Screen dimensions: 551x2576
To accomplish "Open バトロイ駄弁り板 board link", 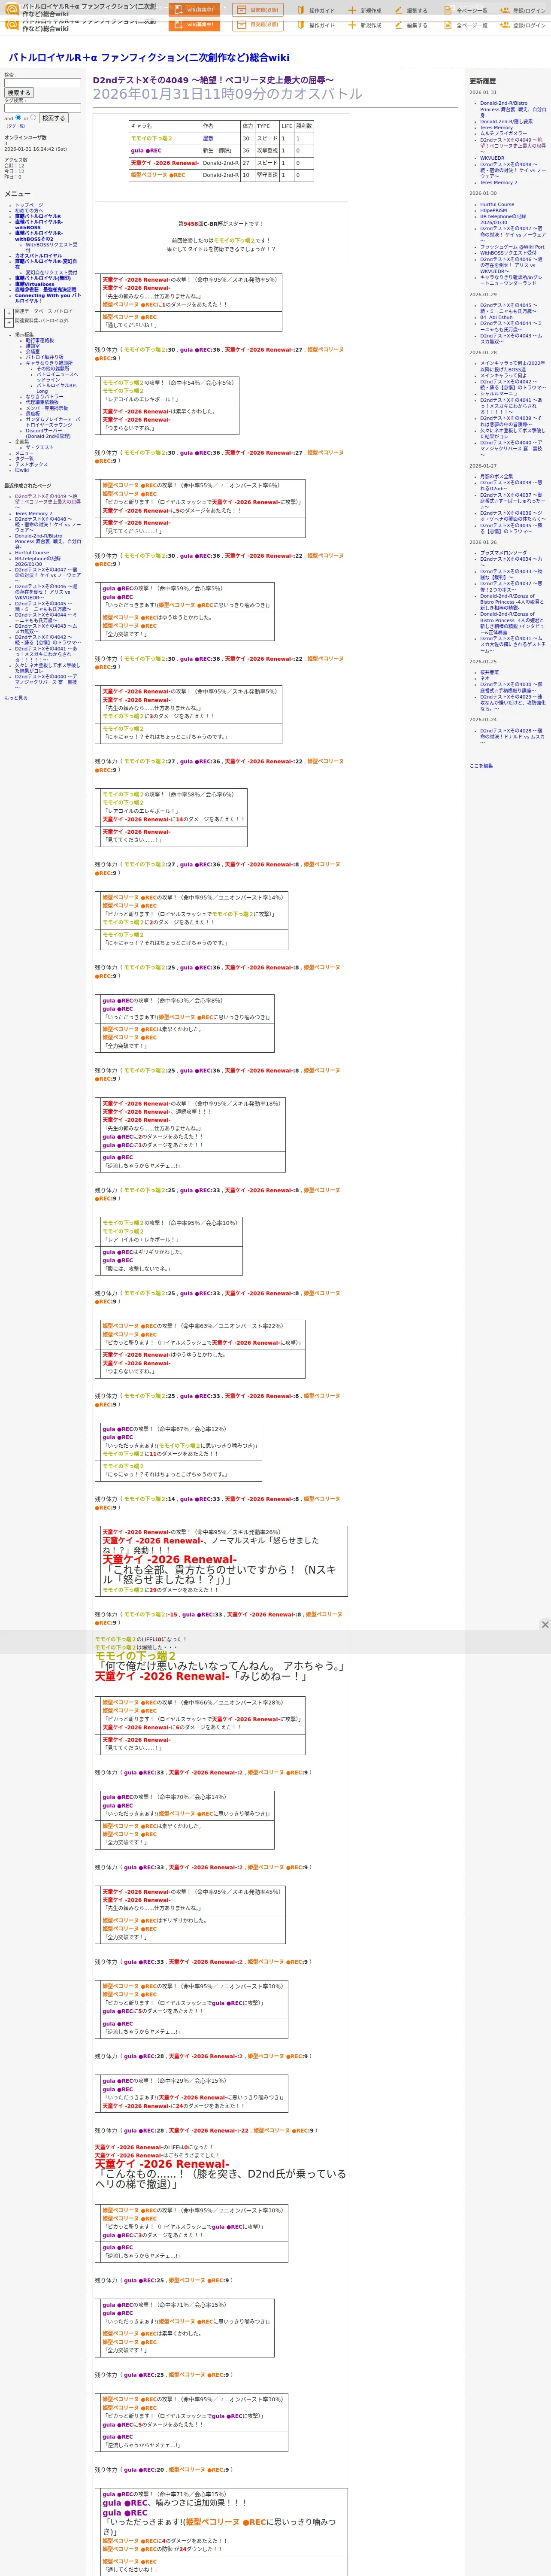I will [x=44, y=357].
